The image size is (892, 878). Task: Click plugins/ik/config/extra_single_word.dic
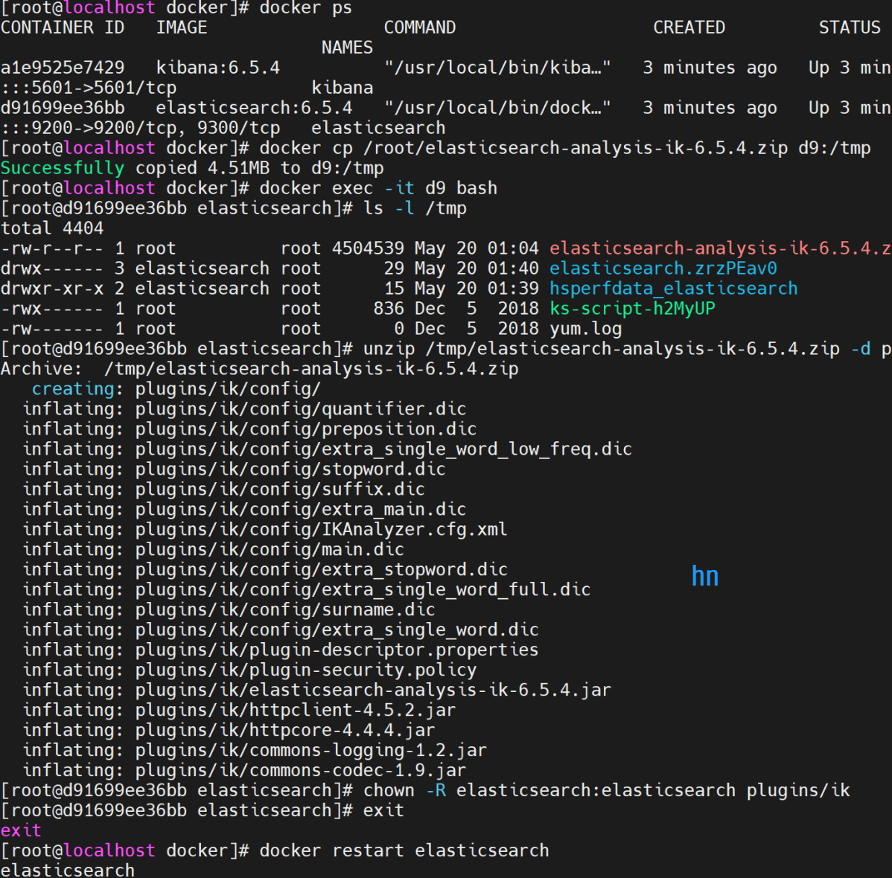(337, 630)
